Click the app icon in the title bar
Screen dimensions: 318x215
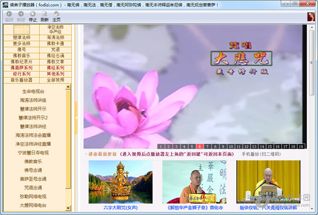[5, 4]
